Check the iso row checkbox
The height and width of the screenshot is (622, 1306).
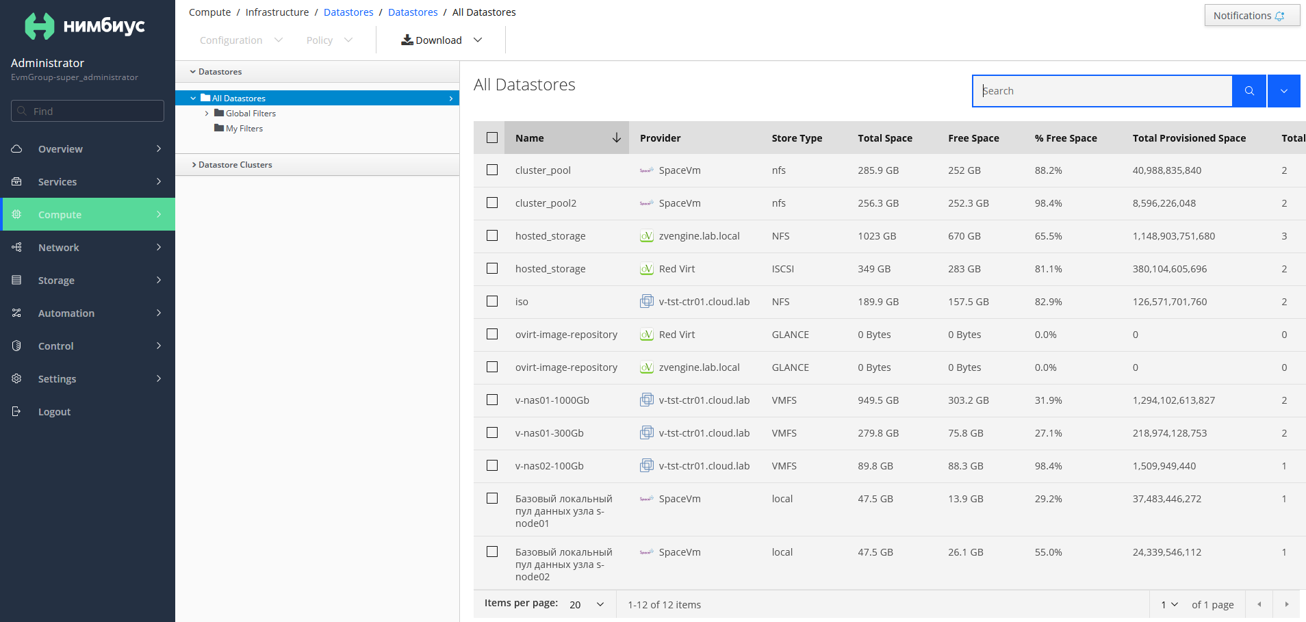(x=492, y=301)
